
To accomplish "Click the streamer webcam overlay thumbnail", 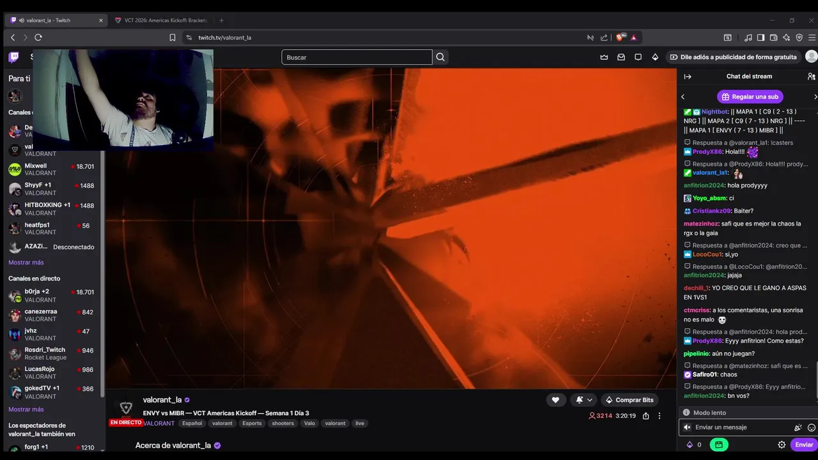I will tap(123, 100).
